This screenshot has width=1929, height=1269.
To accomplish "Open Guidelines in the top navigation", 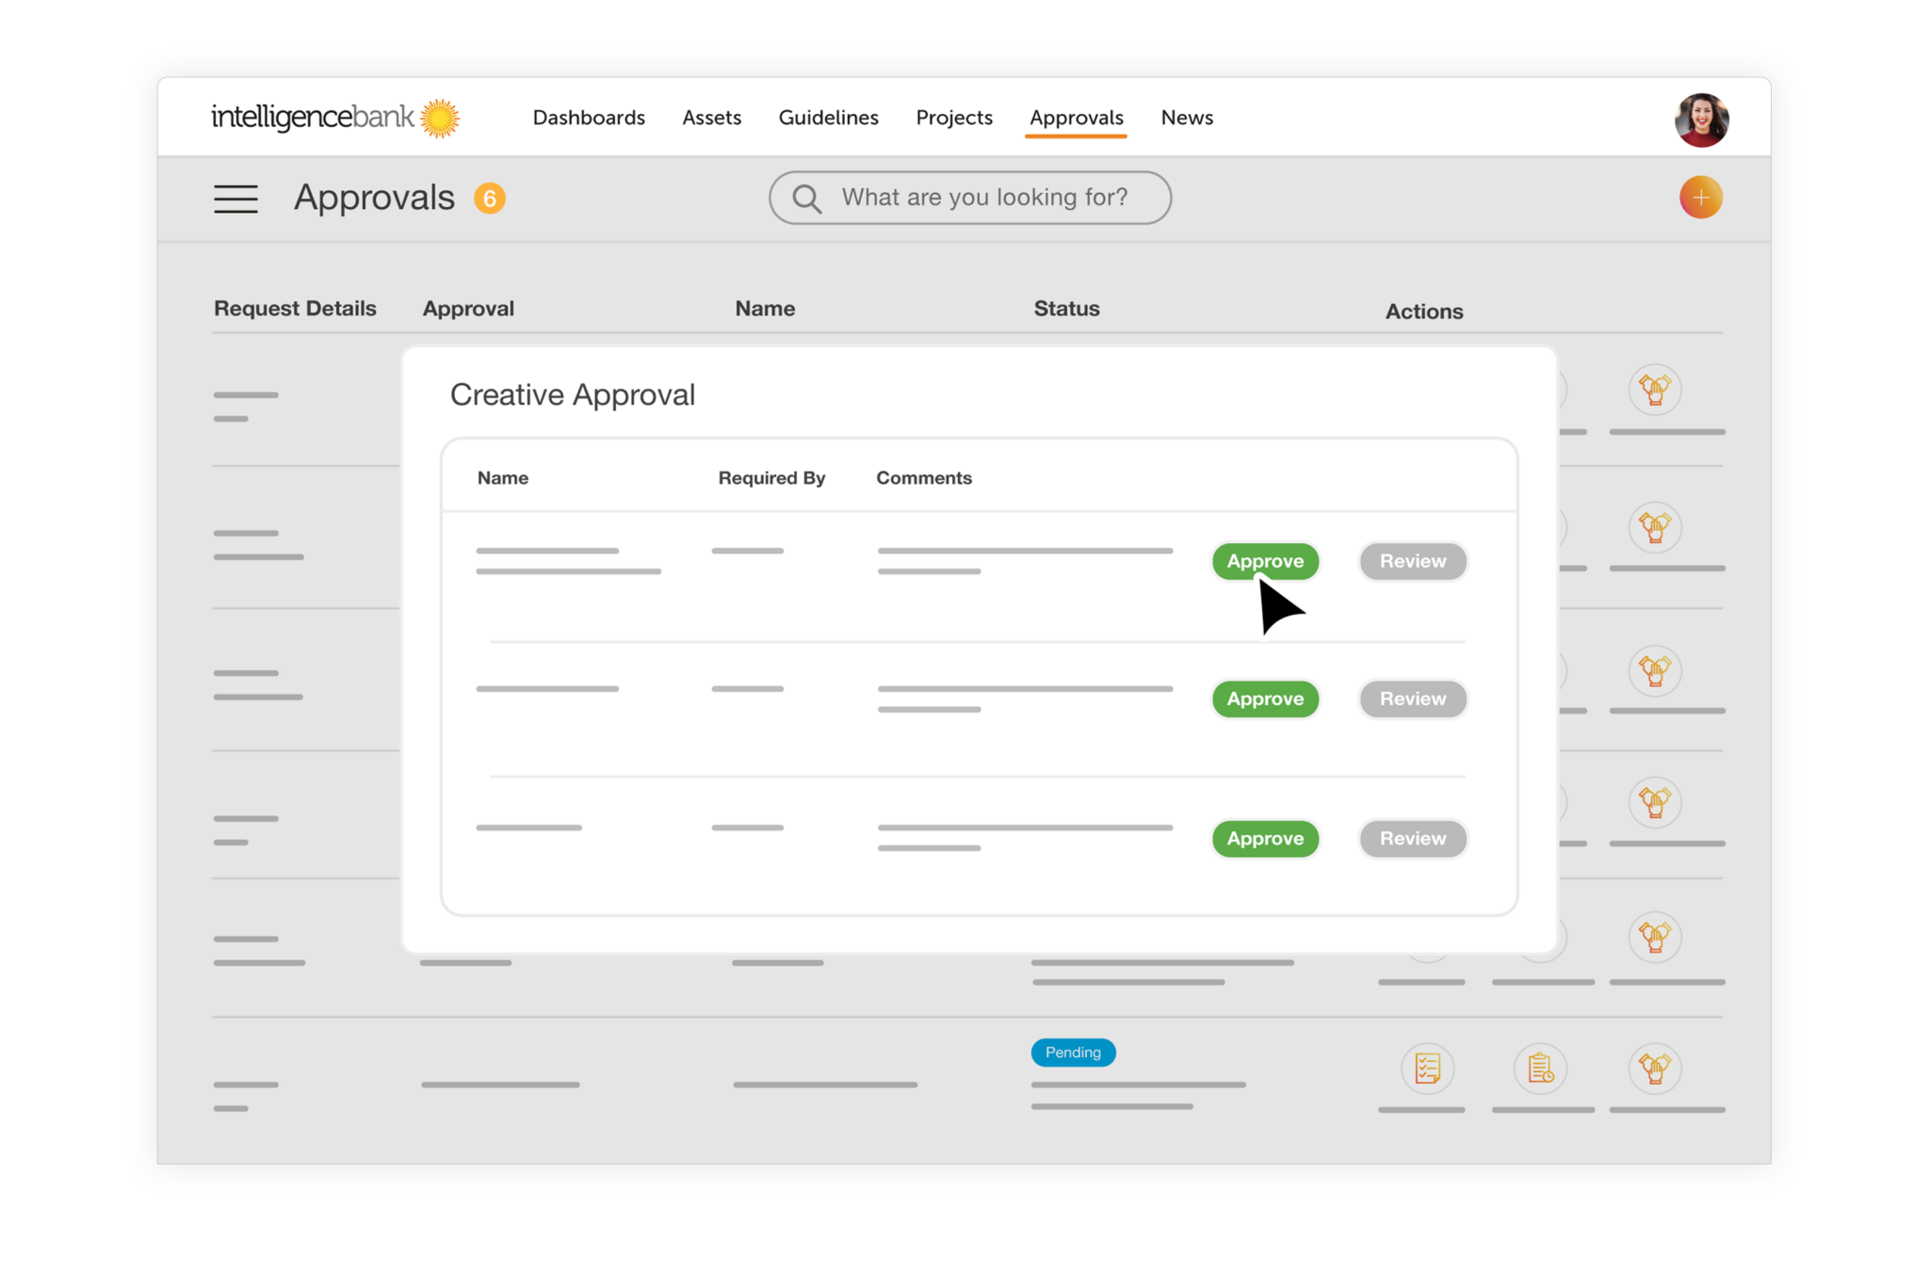I will point(828,118).
